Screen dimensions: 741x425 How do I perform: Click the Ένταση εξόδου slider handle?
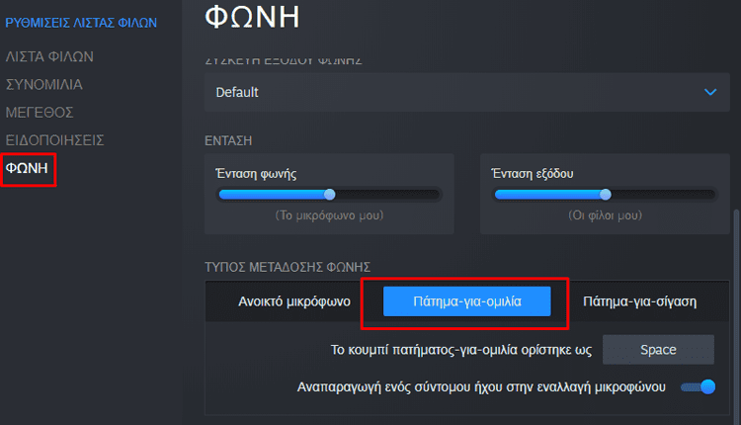(x=606, y=195)
